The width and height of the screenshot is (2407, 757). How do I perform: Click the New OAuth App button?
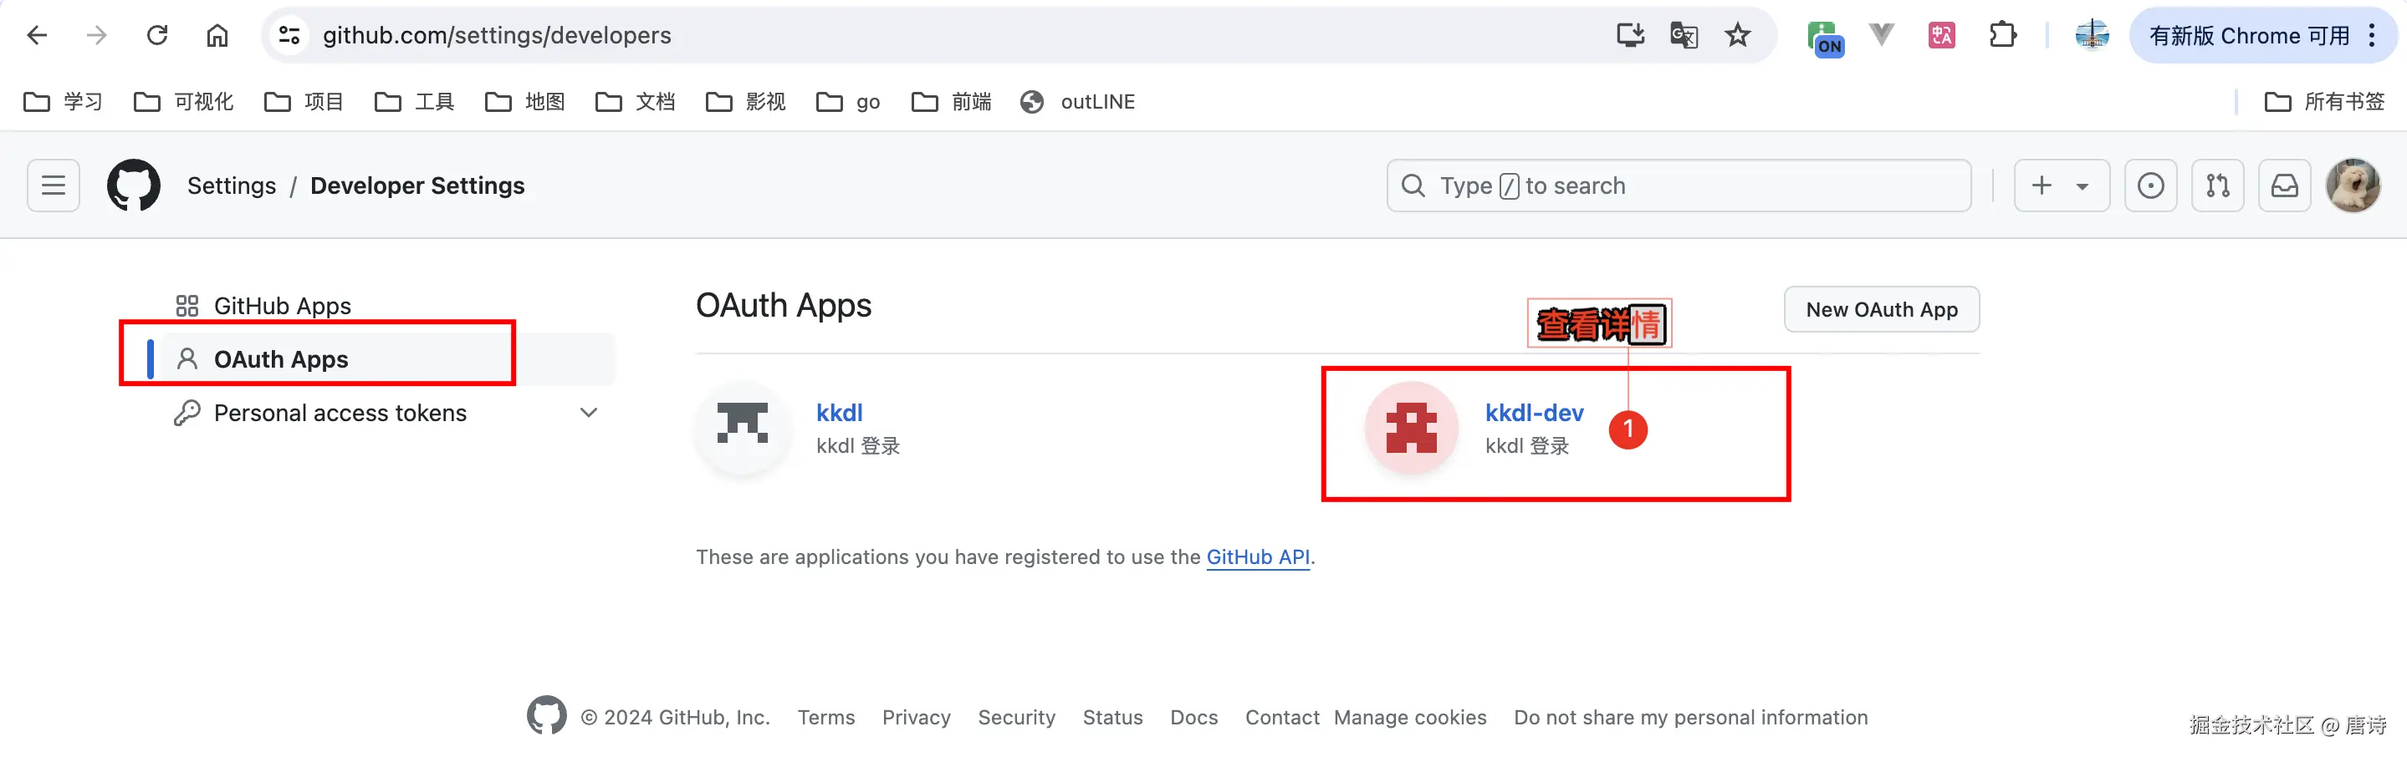[x=1881, y=310]
